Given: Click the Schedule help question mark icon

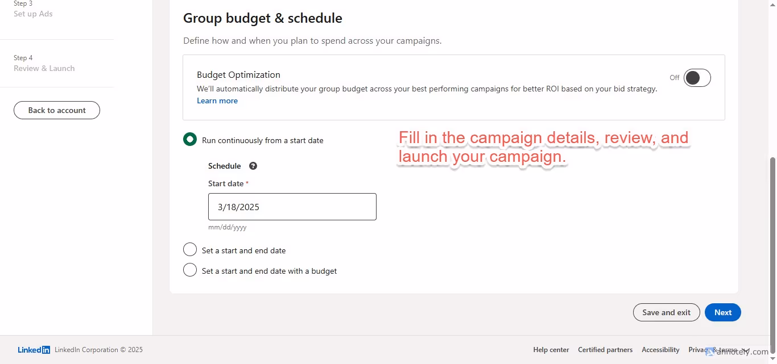Looking at the screenshot, I should pos(253,166).
